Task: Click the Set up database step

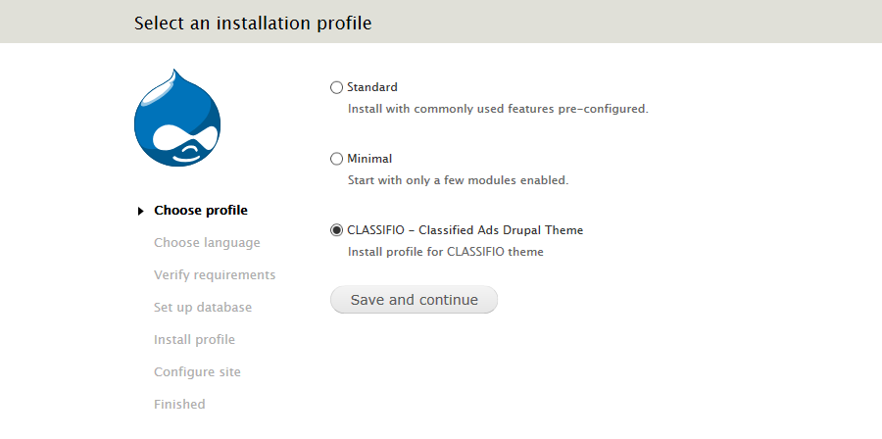Action: [x=203, y=308]
